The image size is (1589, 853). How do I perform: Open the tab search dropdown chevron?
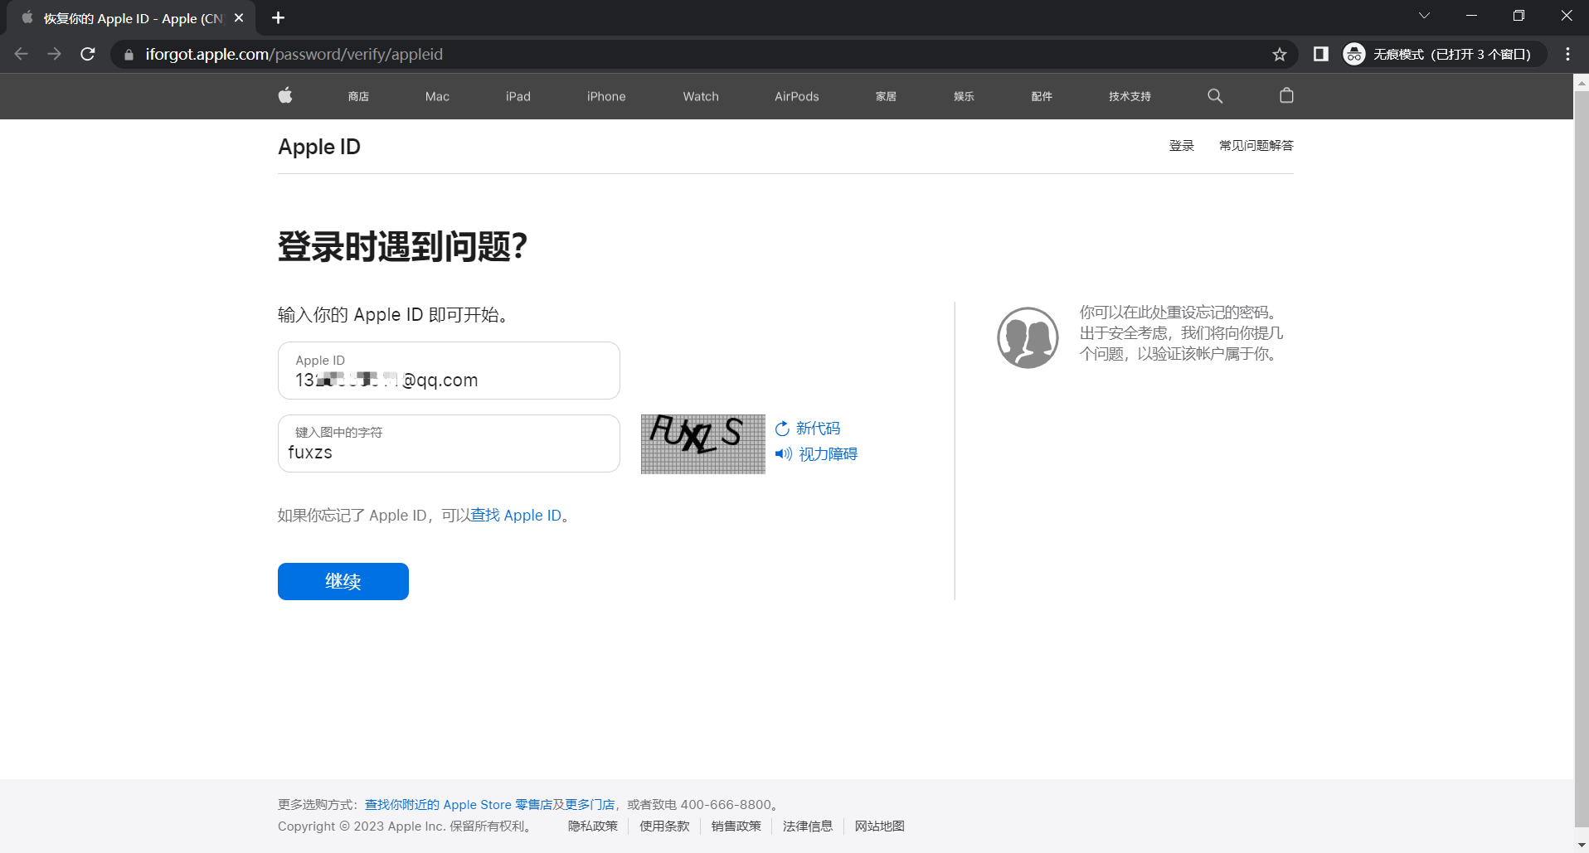pyautogui.click(x=1424, y=16)
